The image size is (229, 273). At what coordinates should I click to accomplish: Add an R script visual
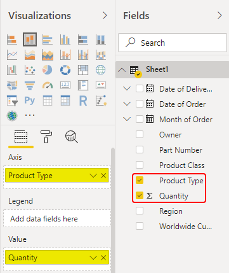coord(83,101)
